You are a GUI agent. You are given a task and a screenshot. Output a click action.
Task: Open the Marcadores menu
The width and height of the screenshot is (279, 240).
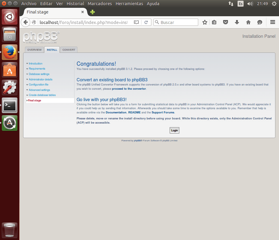pyautogui.click(x=100, y=4)
